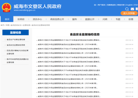Open the 政府信息公开 menu

(x=57, y=19)
